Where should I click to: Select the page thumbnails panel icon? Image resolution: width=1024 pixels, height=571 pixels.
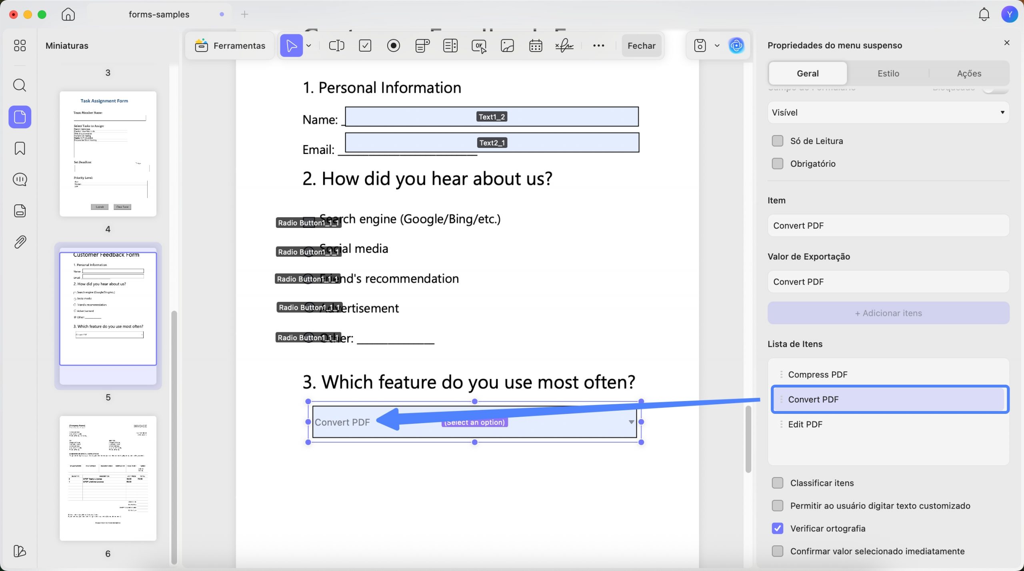[20, 117]
